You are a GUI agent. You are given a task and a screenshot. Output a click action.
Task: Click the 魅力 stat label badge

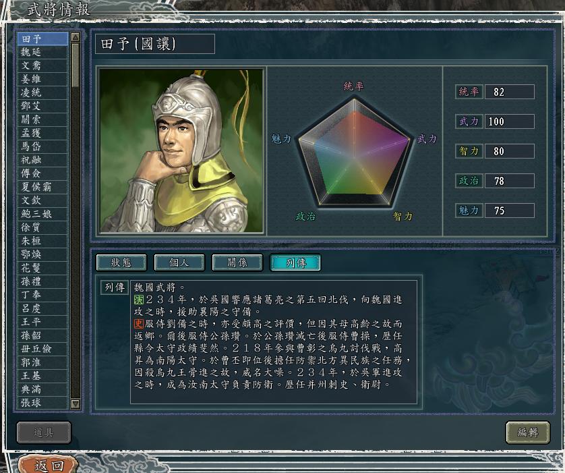pyautogui.click(x=469, y=211)
